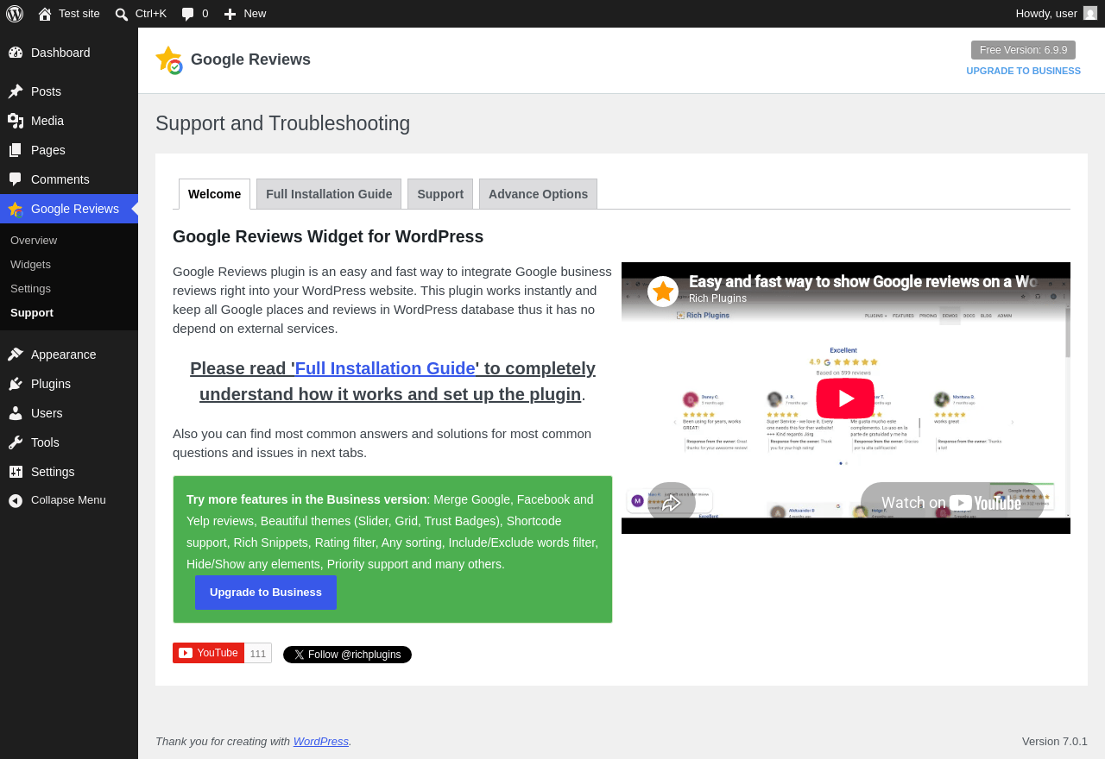Open the video title link
This screenshot has width=1105, height=759.
[863, 281]
